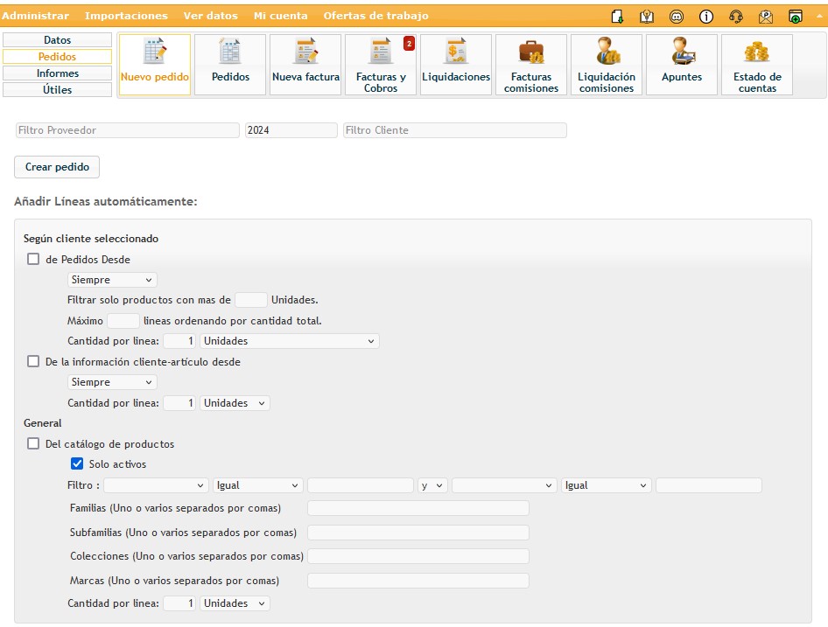The height and width of the screenshot is (627, 828).
Task: Open second Igual comparison dropdown
Action: 607,485
